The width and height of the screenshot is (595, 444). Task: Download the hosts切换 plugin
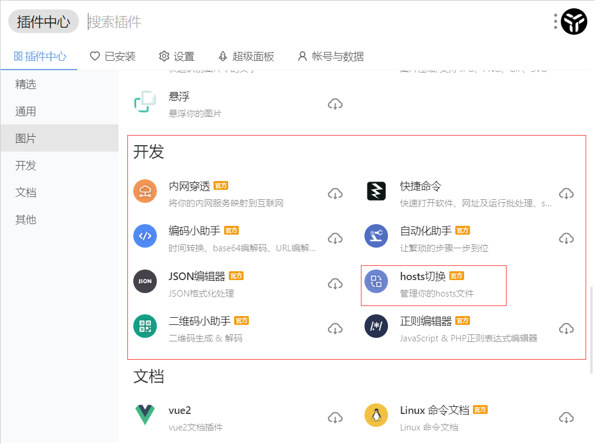point(567,283)
